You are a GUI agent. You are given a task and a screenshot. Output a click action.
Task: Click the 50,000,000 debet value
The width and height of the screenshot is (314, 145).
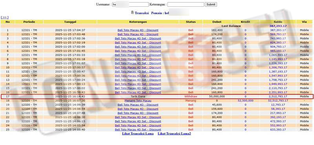pyautogui.click(x=217, y=96)
